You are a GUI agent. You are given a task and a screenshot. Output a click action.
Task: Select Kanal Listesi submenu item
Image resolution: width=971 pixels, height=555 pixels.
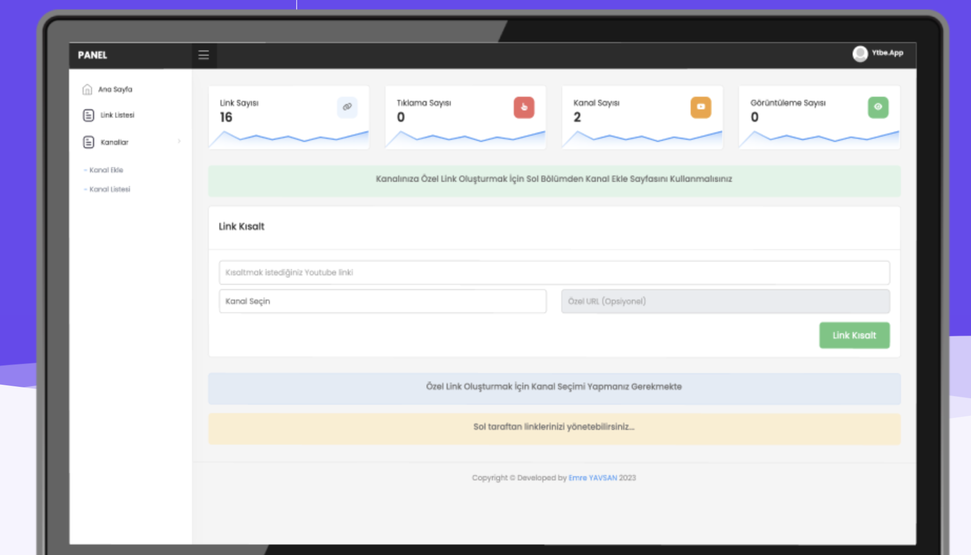click(x=109, y=189)
